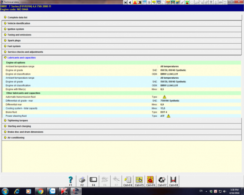Image resolution: width=244 pixels, height=195 pixels.
Task: Click the cyan and red face toolbar icon
Action: (x=187, y=2)
